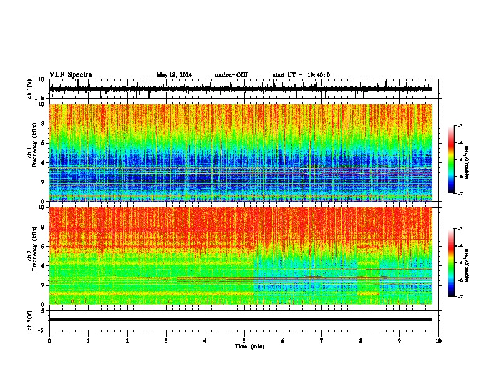Click the 'ch.1(V)' axis label
Viewport: 494px width, 382px height.
click(x=30, y=89)
